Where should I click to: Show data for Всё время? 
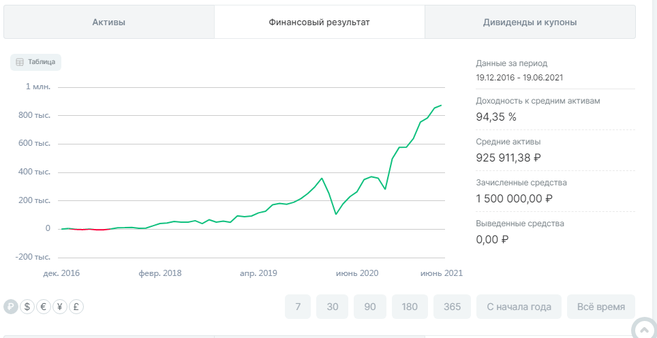pos(600,307)
